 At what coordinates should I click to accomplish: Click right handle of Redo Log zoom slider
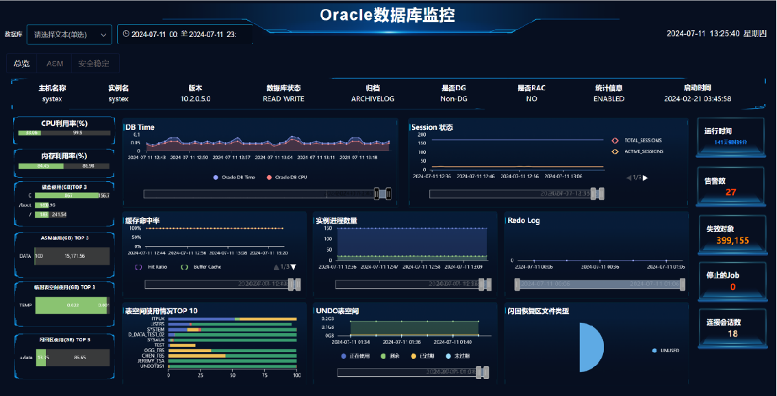coord(683,284)
